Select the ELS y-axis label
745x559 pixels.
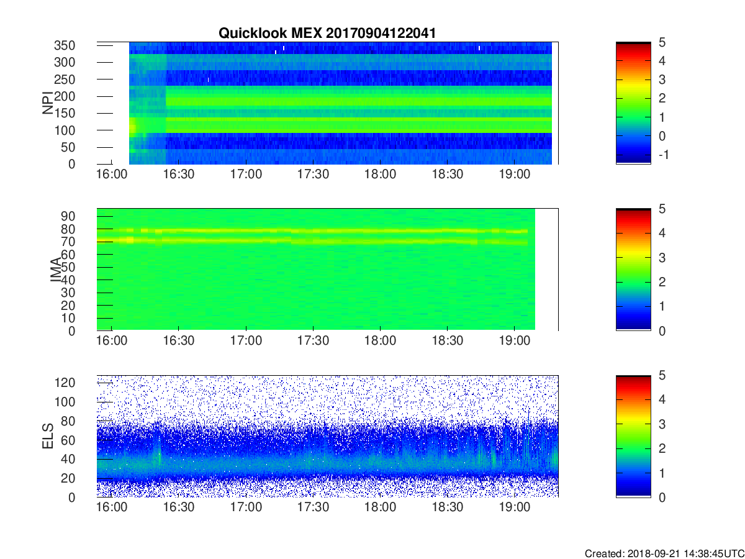click(x=48, y=436)
